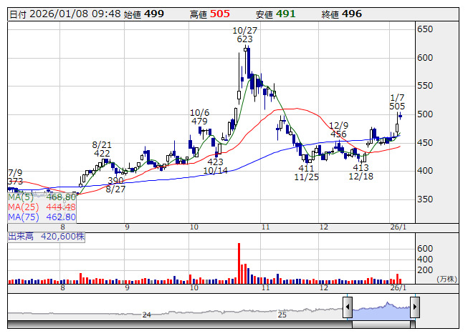Click the horizontal scrollbar thumb below overview
This screenshot has height=336, width=468.
(x=381, y=324)
